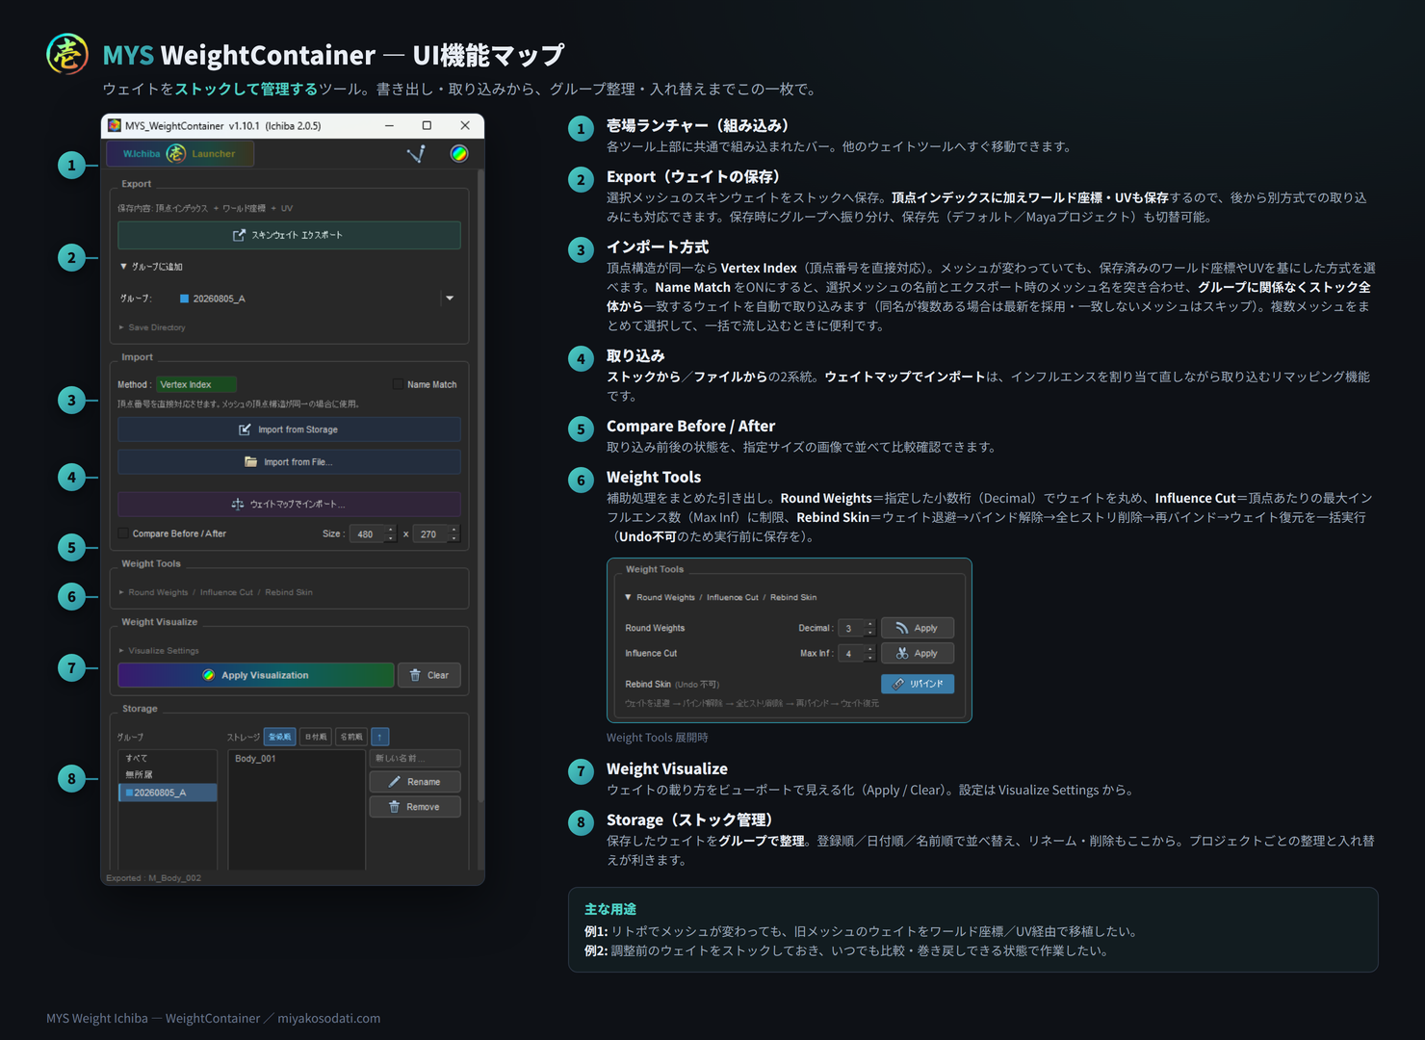Decrease Max Inf value with down arrow

tap(870, 658)
